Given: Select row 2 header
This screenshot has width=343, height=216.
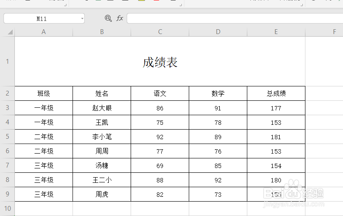Looking at the screenshot, I should [7, 93].
